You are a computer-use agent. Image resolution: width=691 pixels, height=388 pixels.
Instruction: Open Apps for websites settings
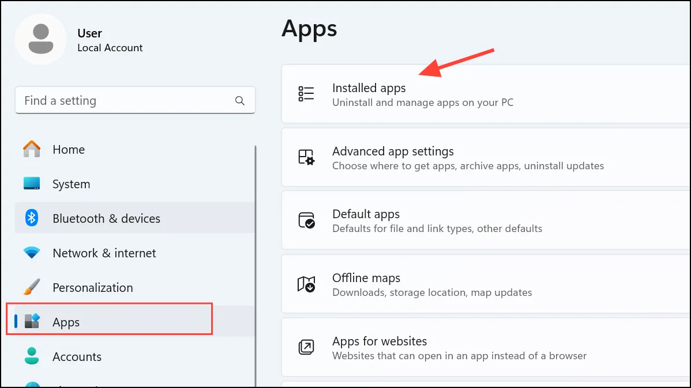[486, 347]
